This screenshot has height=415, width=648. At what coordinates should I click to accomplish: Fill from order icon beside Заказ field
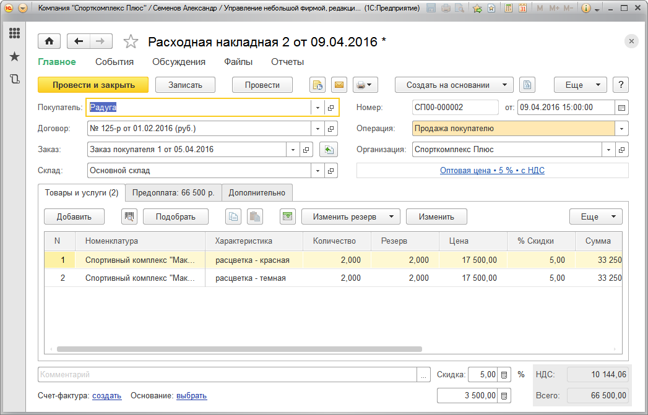329,150
